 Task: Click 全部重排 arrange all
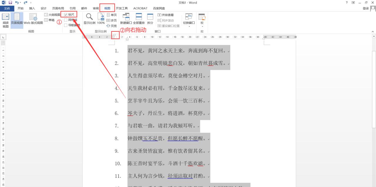tap(139, 19)
